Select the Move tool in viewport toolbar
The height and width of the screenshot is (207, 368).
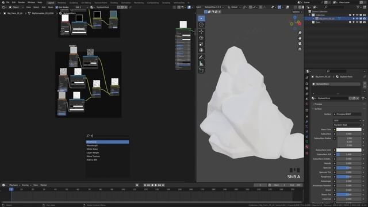201,32
